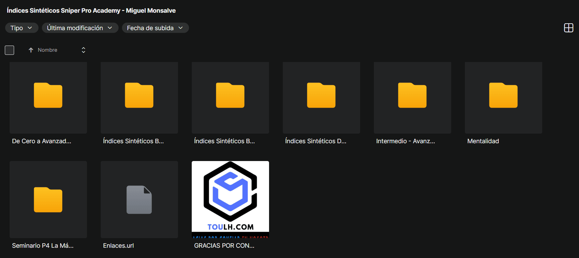Switch layout with the grid view icon
The width and height of the screenshot is (579, 258).
pyautogui.click(x=569, y=28)
